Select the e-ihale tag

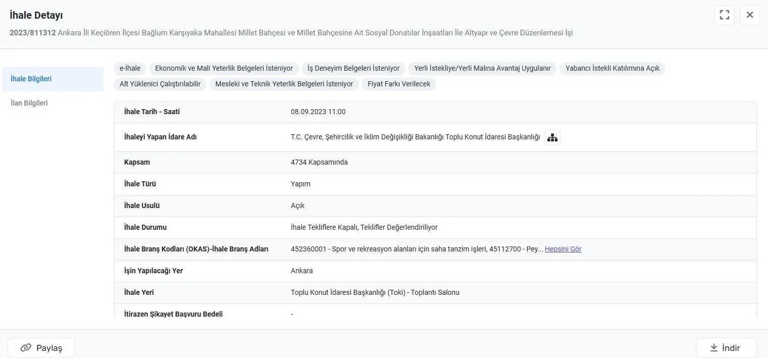click(130, 68)
